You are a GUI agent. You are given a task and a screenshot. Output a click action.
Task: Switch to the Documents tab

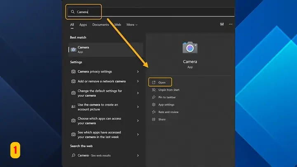[x=101, y=25]
